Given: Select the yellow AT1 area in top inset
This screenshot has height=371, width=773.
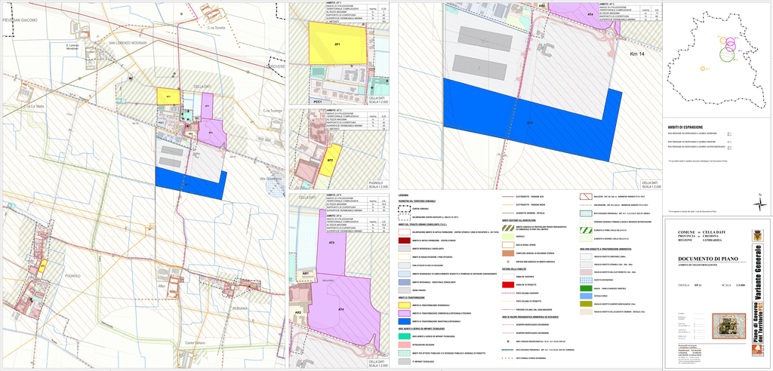Looking at the screenshot, I should [337, 44].
